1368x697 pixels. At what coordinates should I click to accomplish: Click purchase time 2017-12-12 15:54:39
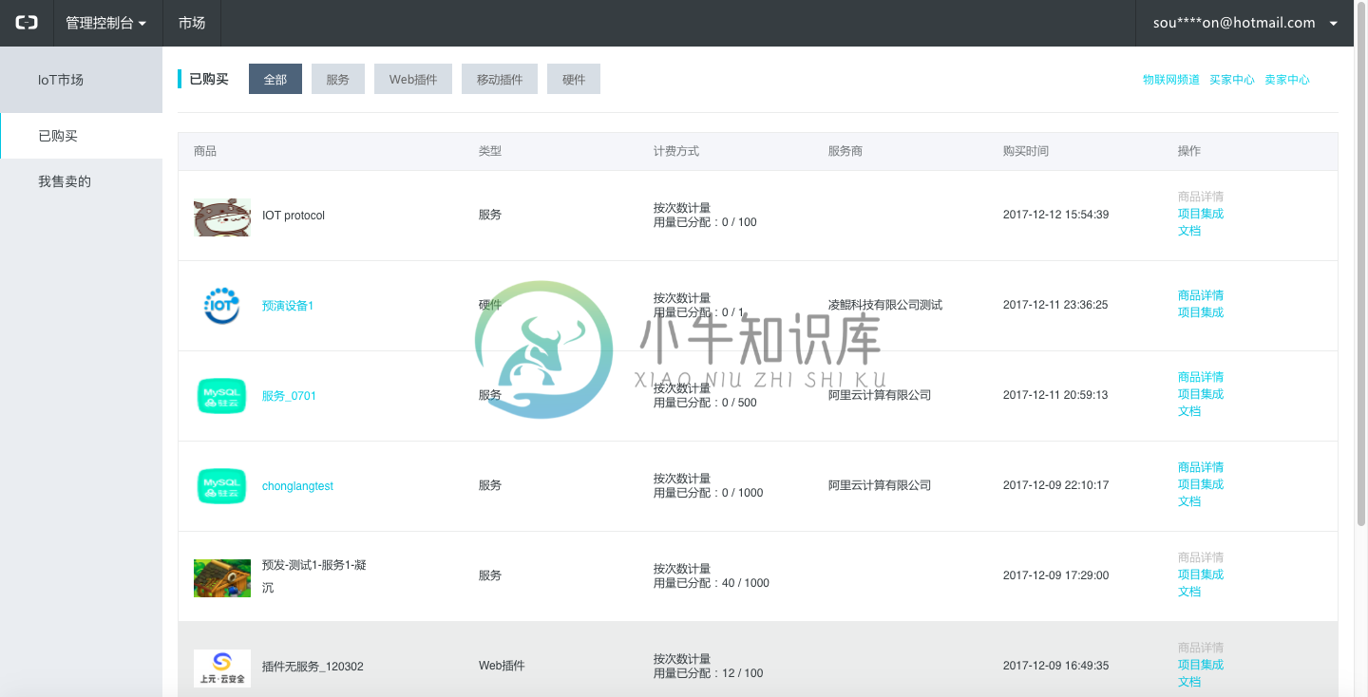pos(1055,215)
